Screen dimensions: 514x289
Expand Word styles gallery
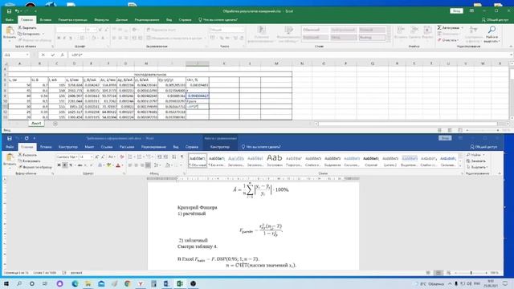[x=460, y=165]
